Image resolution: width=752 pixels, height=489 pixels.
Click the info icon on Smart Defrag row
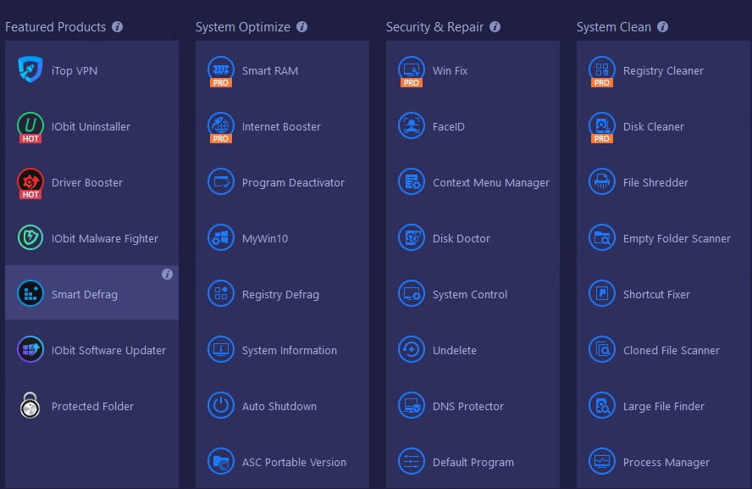tap(167, 274)
